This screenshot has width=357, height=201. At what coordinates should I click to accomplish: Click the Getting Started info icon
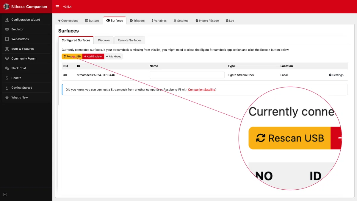7,88
